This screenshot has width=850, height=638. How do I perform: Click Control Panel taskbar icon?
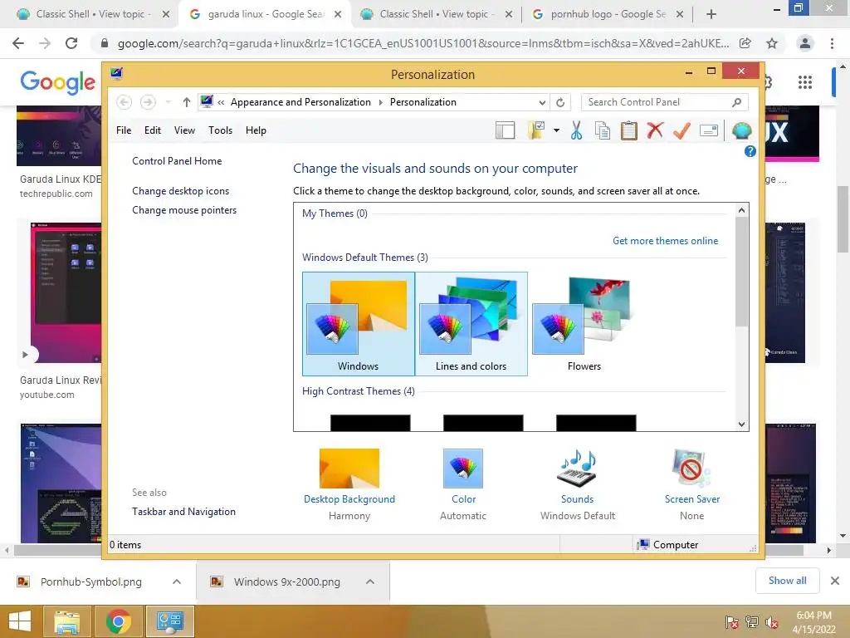[169, 621]
